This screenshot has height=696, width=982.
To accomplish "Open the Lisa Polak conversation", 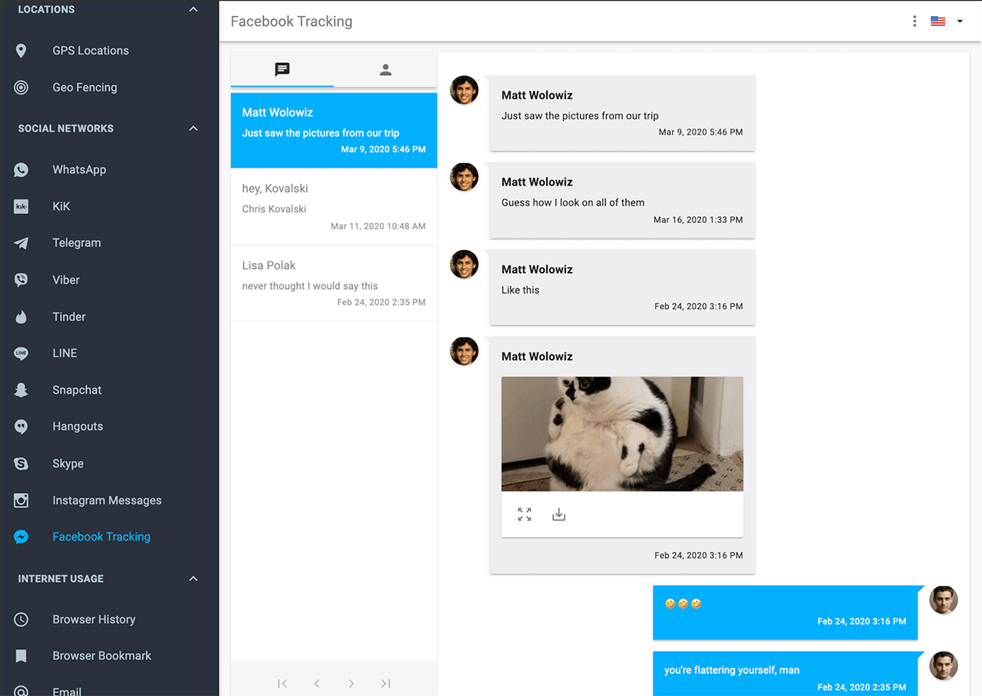I will click(334, 283).
